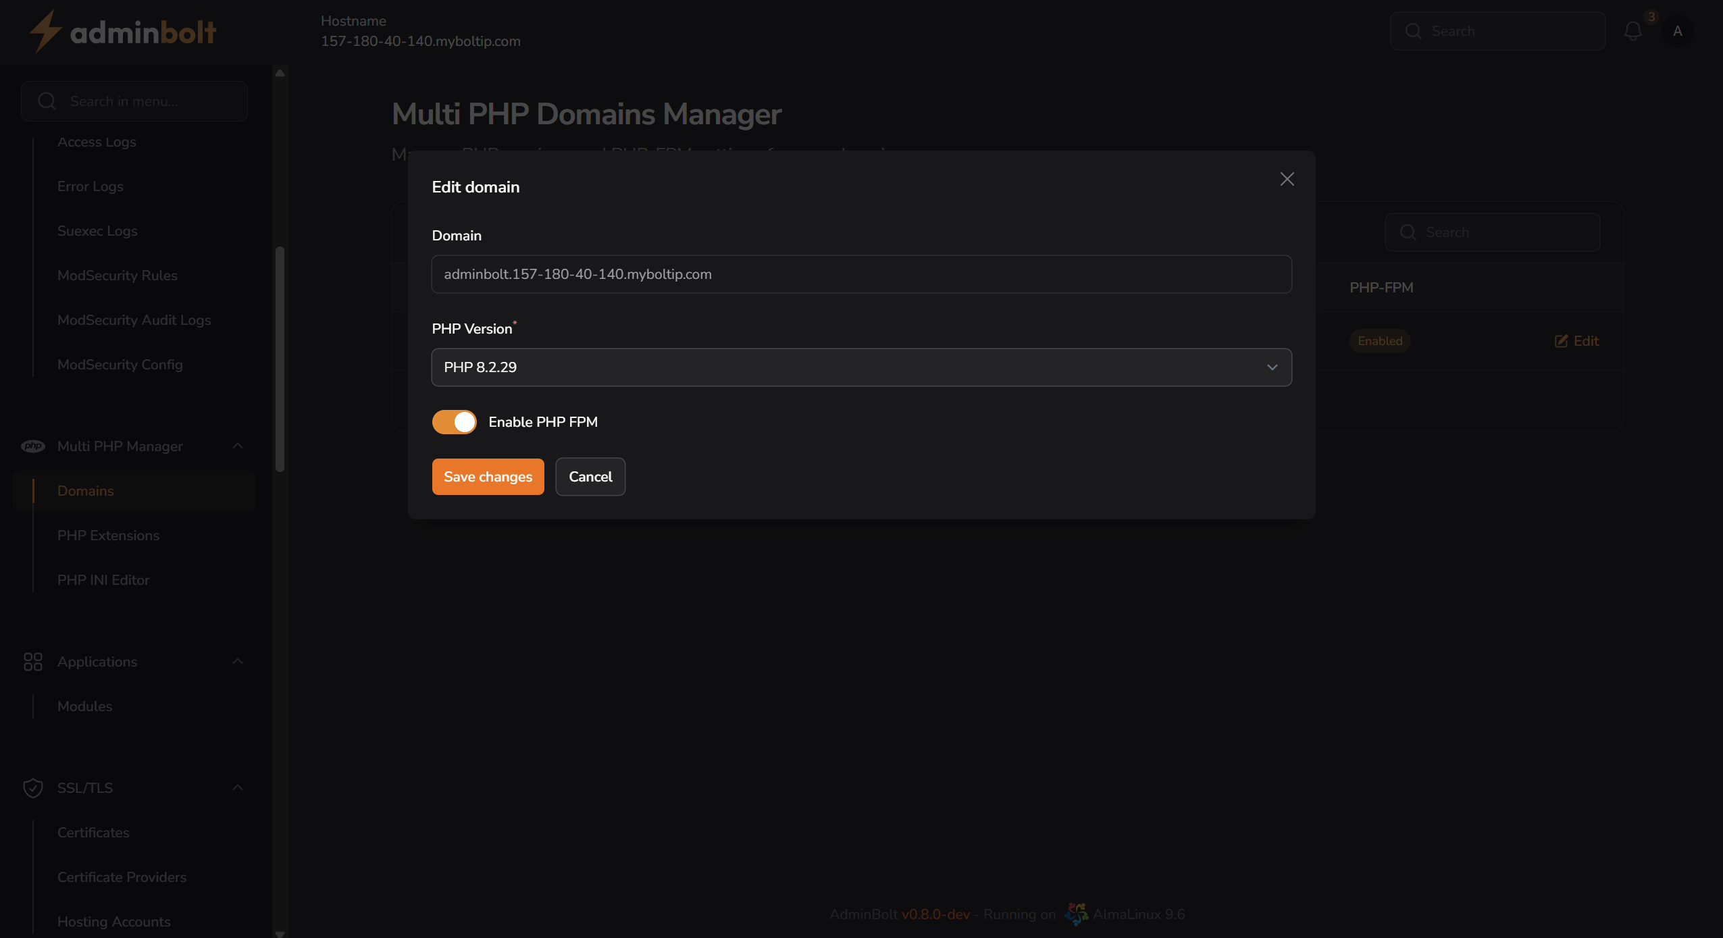Click the magnifier in the sidebar menu search
The image size is (1723, 938).
pyautogui.click(x=46, y=101)
